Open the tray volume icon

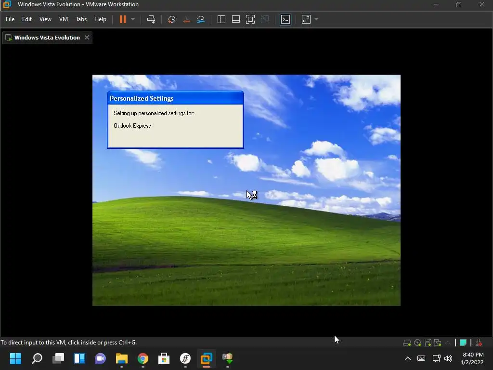448,358
